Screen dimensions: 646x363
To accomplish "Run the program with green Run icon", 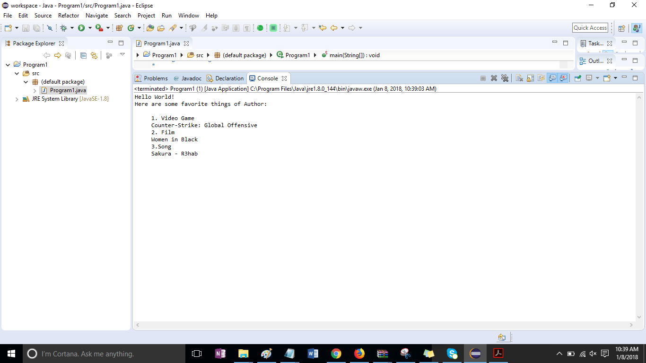I will click(81, 28).
